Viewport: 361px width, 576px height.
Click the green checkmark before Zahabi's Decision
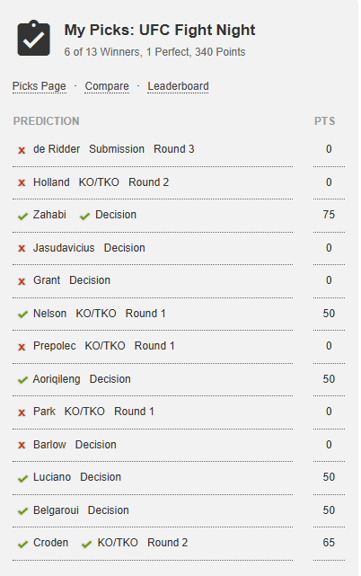pyautogui.click(x=84, y=216)
